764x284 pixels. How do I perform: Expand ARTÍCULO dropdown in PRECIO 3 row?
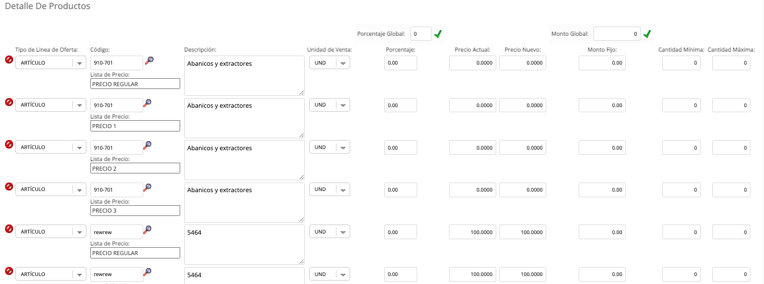[51, 189]
